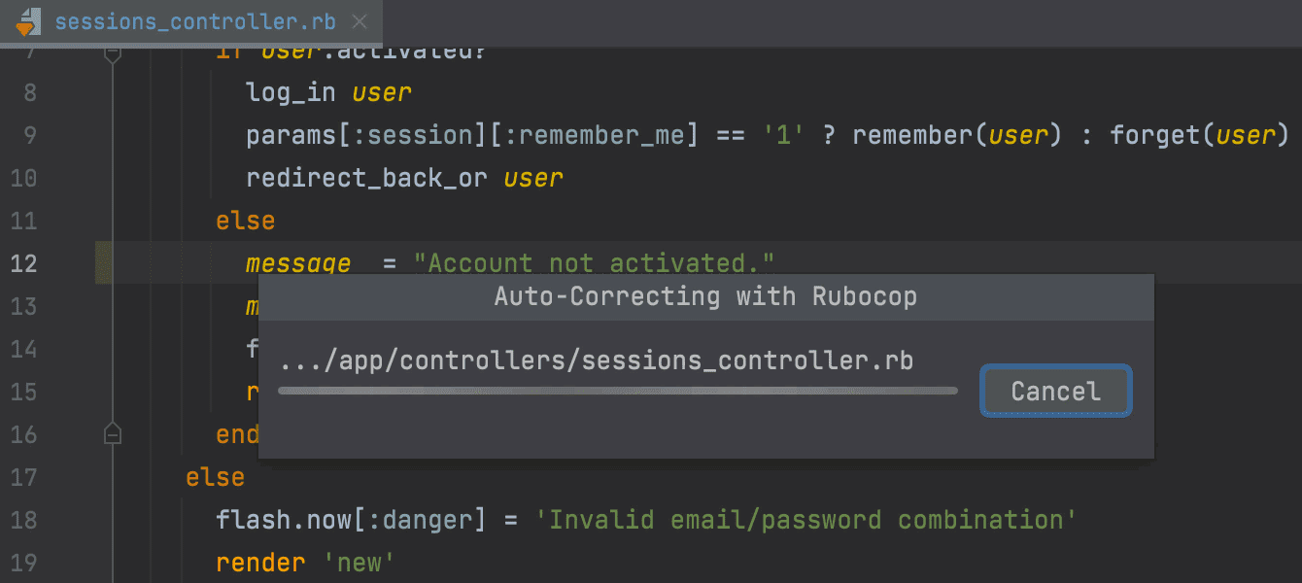
Task: Cancel the Rubocop auto-correction
Action: 1055,391
